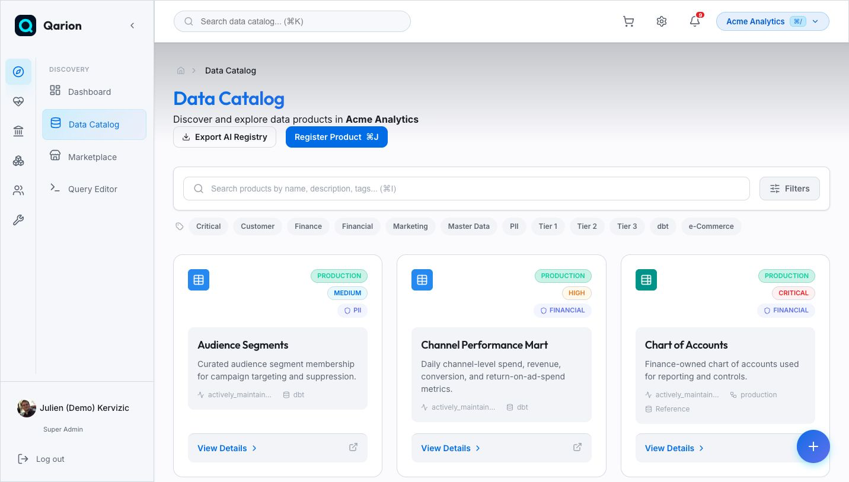The image size is (849, 482).
Task: Filter by the Financial tag
Action: click(x=358, y=226)
